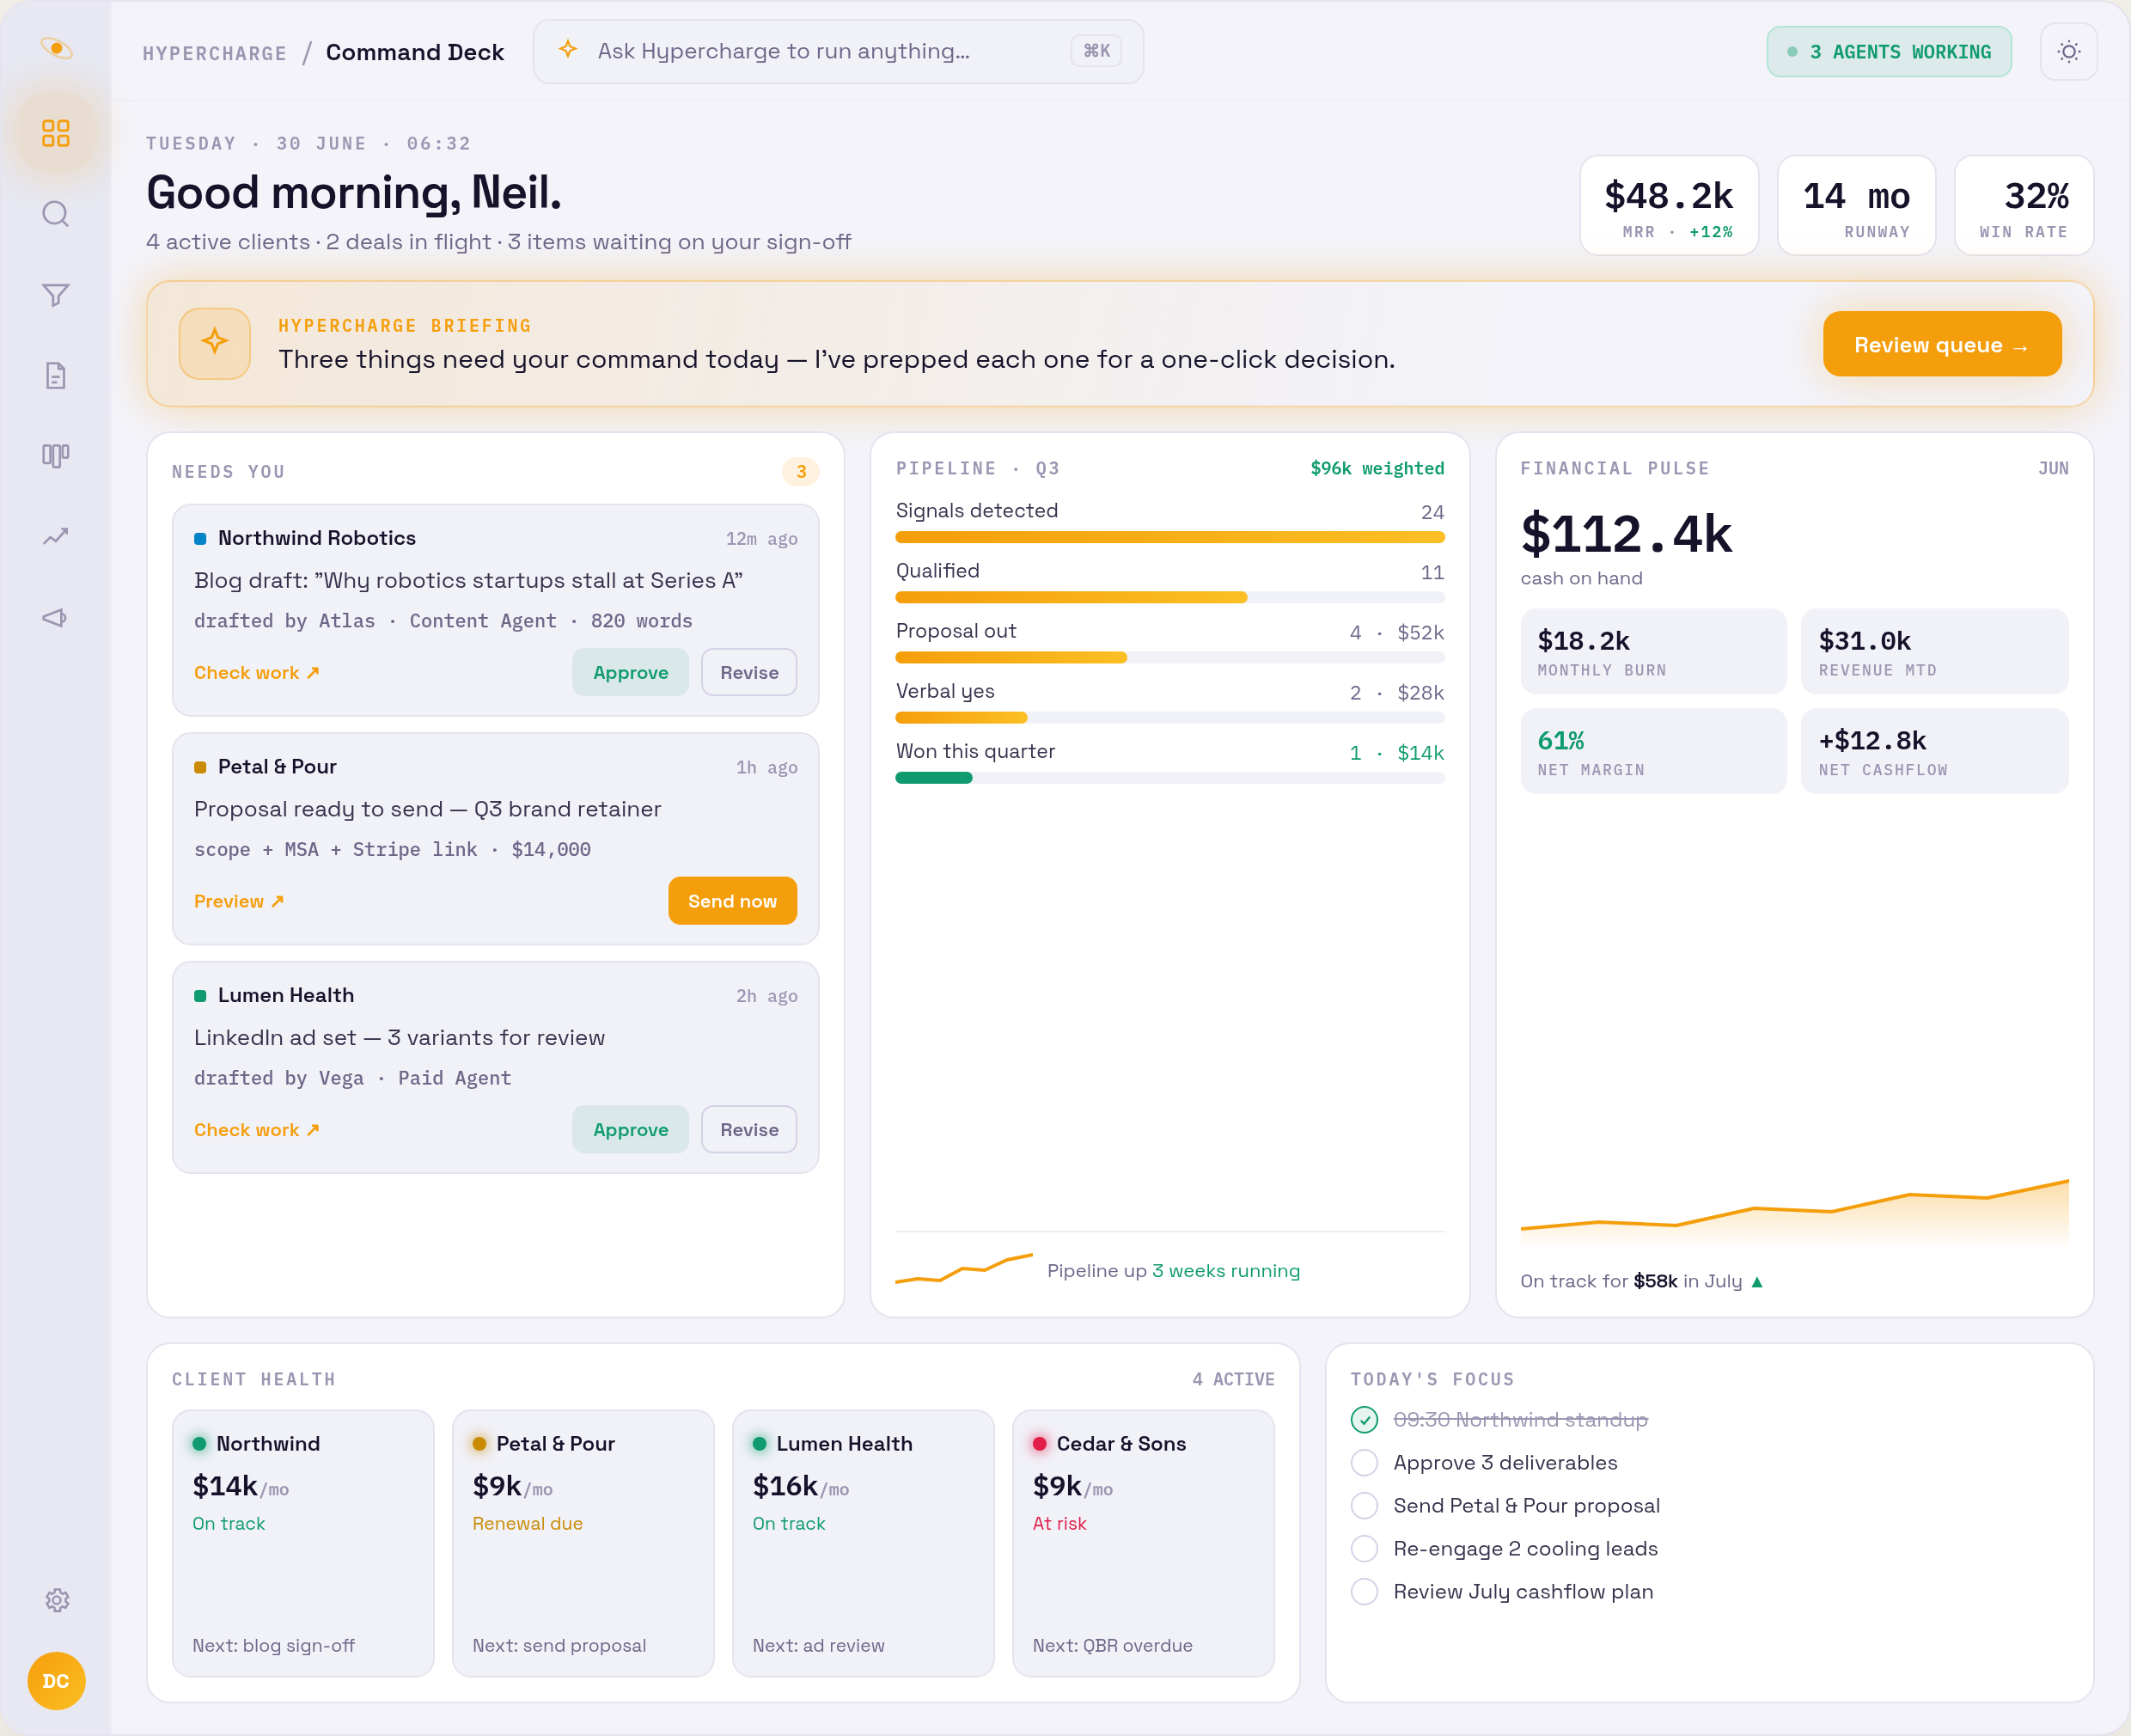Open the dashboard grid icon in sidebar
The image size is (2131, 1736).
(x=56, y=133)
